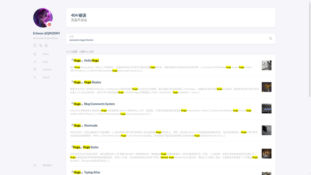Viewport: 311px width, 175px height.
Task: Click the Hello Hugo result excerpt text
Action: (x=161, y=69)
